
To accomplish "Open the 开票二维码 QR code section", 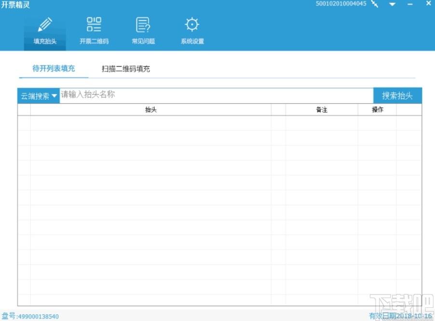I will click(94, 31).
